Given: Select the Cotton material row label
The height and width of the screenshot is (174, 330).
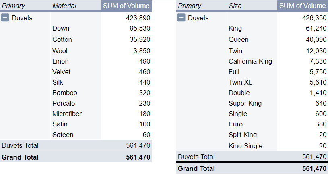Looking at the screenshot, I should (x=62, y=39).
